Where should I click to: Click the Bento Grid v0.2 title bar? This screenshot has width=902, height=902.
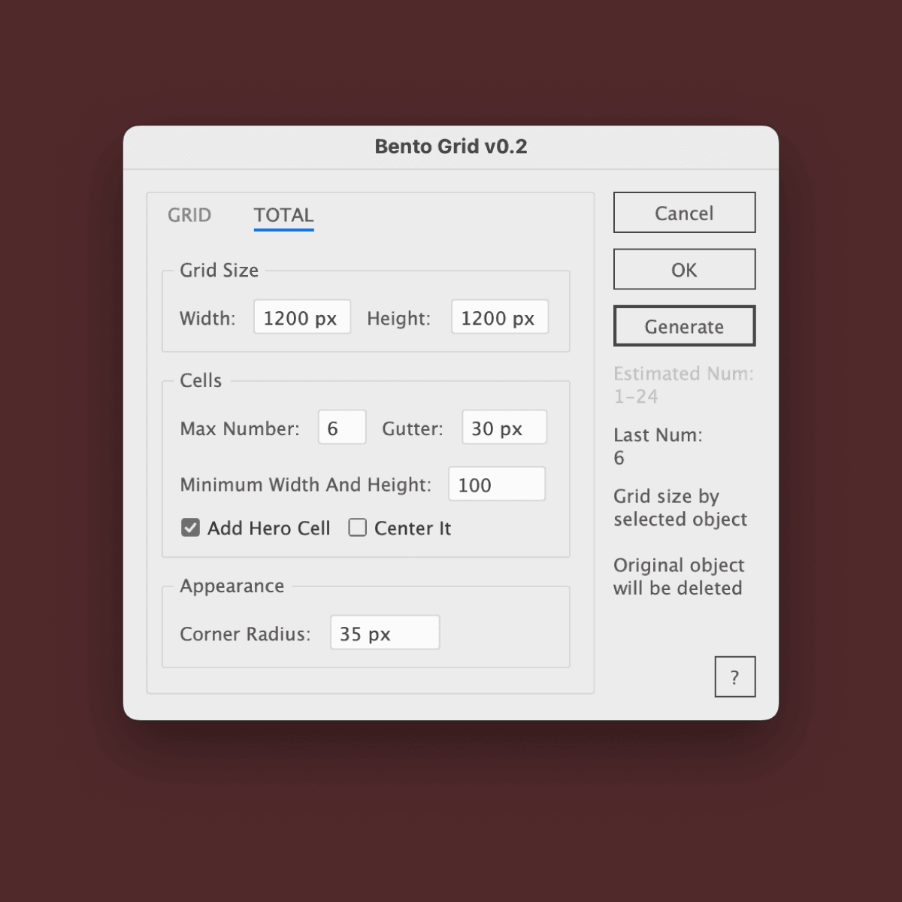tap(451, 147)
